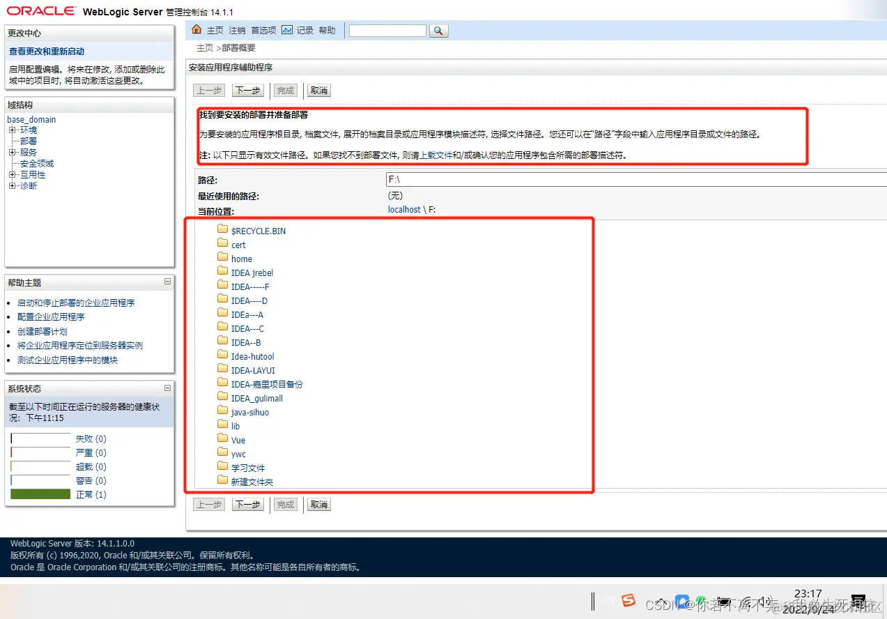887x619 pixels.
Task: Click the WeChat icon in system tray
Action: tap(700, 599)
